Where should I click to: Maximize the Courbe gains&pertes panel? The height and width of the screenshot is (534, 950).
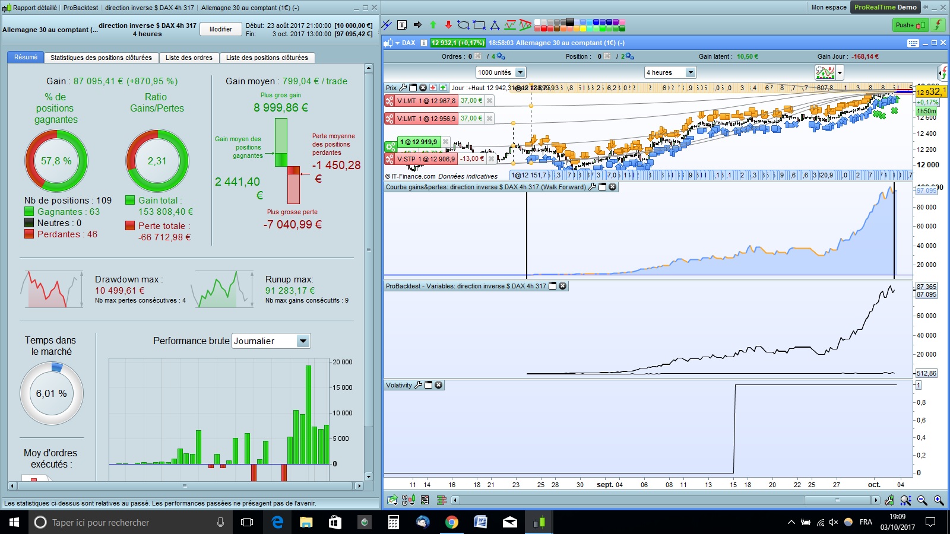[602, 187]
